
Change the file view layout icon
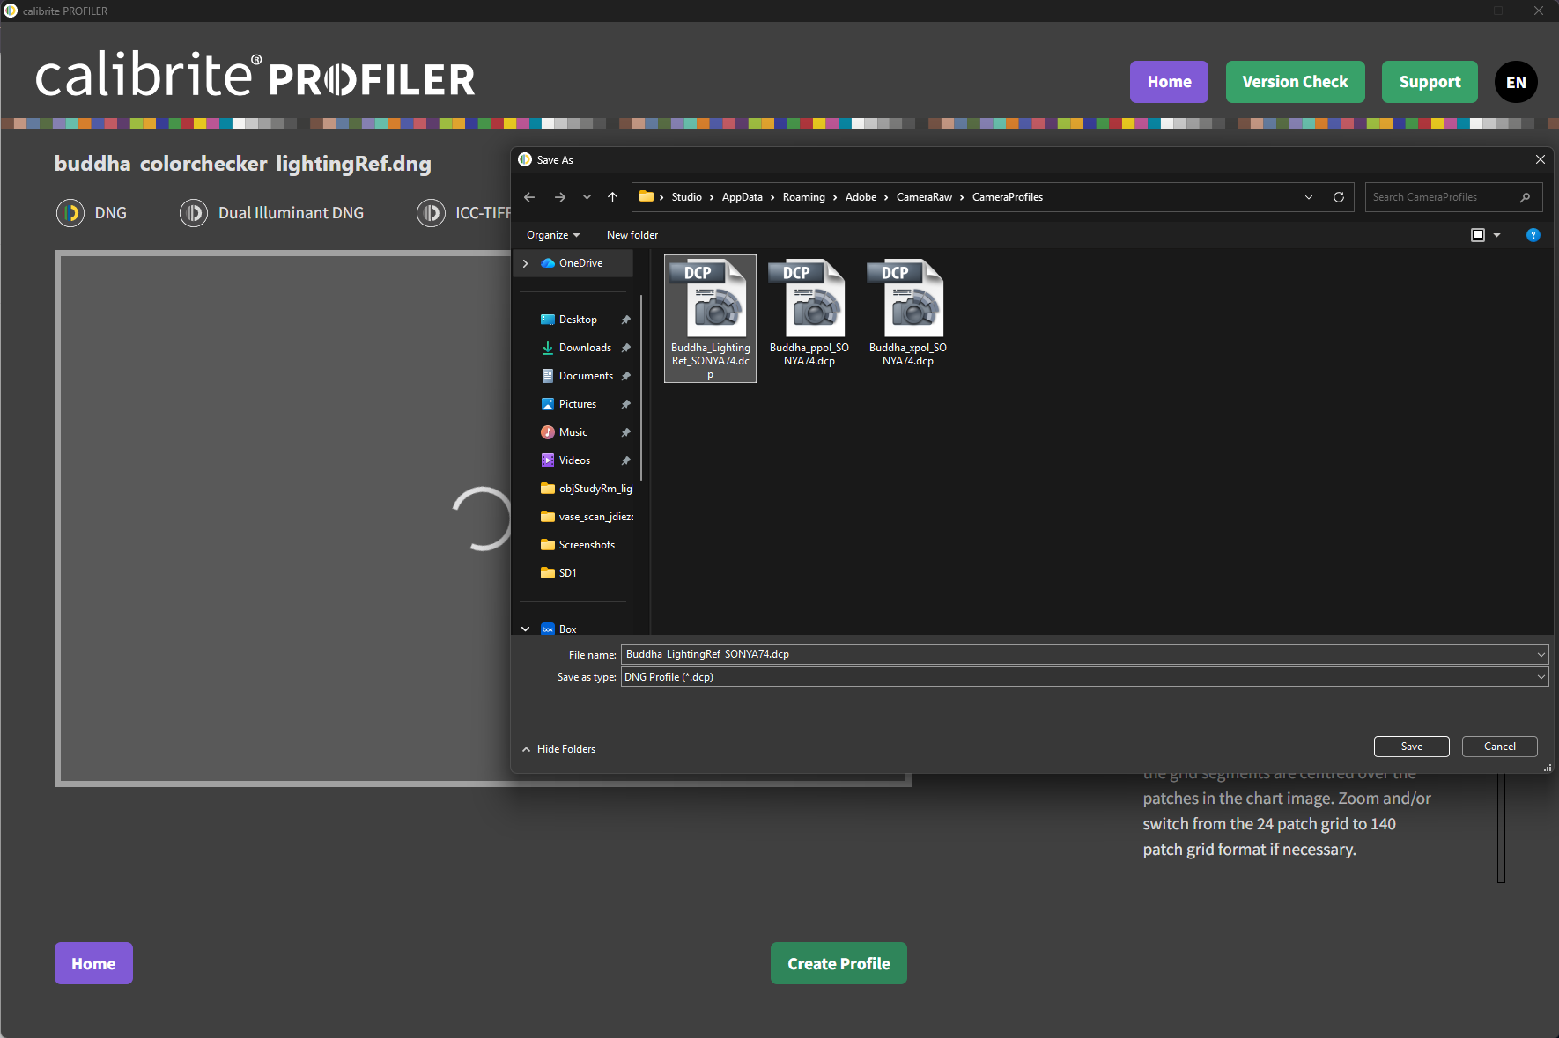pyautogui.click(x=1478, y=235)
